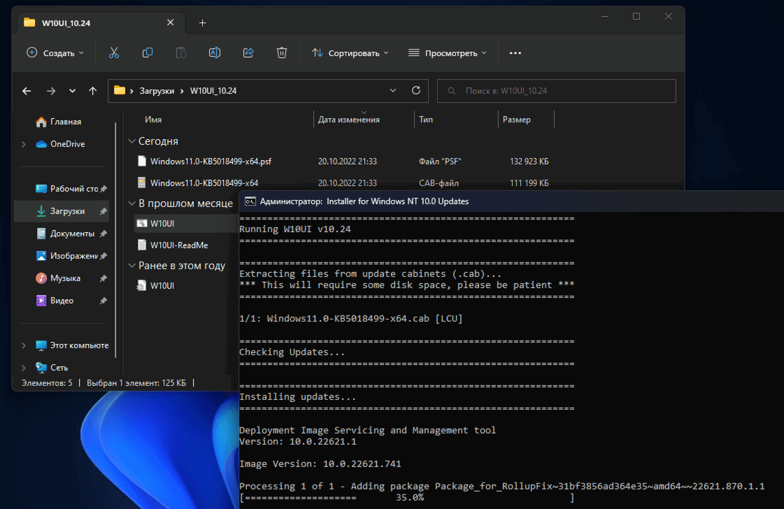This screenshot has height=509, width=784.
Task: Click the search field for W10UI_10.24
Action: pyautogui.click(x=556, y=91)
